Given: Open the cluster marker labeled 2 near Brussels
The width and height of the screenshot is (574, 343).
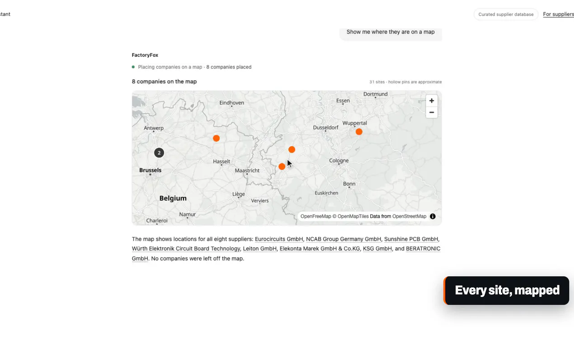Looking at the screenshot, I should (x=159, y=153).
